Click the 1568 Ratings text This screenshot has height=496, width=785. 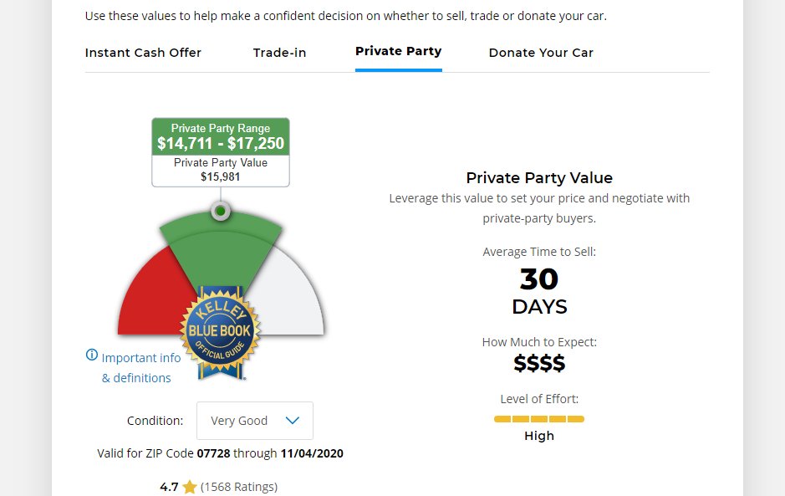[x=239, y=487]
